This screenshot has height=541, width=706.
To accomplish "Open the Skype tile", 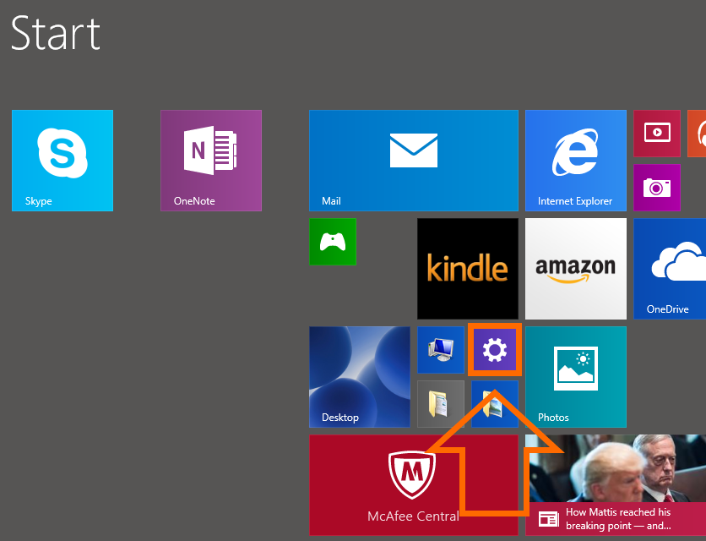I will coord(62,161).
